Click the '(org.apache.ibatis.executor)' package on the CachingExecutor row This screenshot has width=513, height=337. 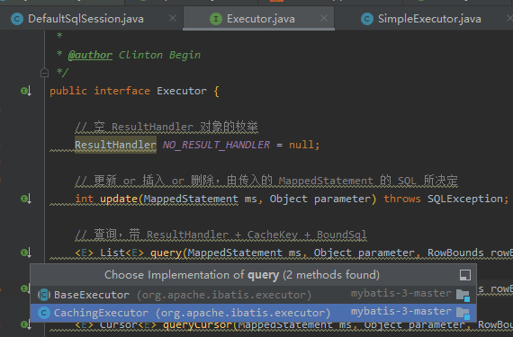tap(243, 313)
